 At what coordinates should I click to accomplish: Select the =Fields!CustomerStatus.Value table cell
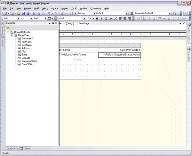(x=120, y=55)
